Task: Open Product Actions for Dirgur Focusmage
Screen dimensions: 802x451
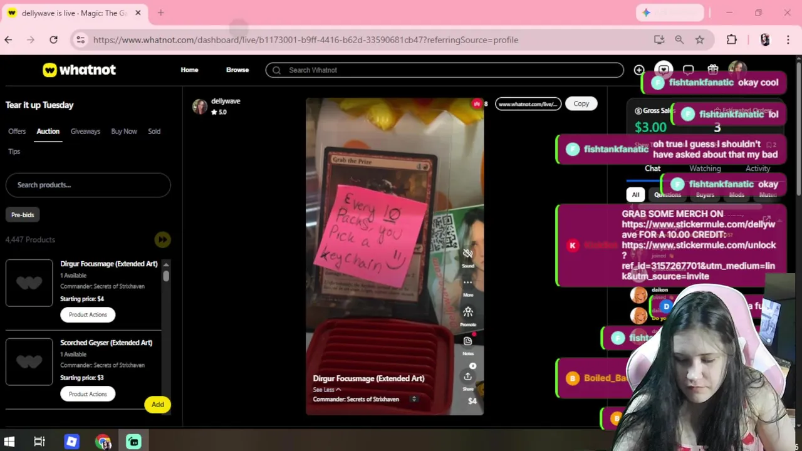Action: pyautogui.click(x=88, y=314)
